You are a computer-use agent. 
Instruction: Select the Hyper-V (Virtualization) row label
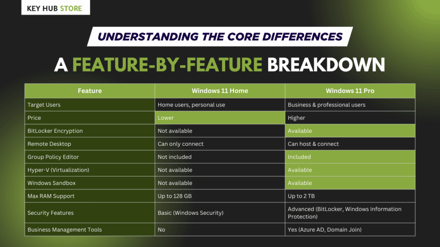tap(58, 170)
